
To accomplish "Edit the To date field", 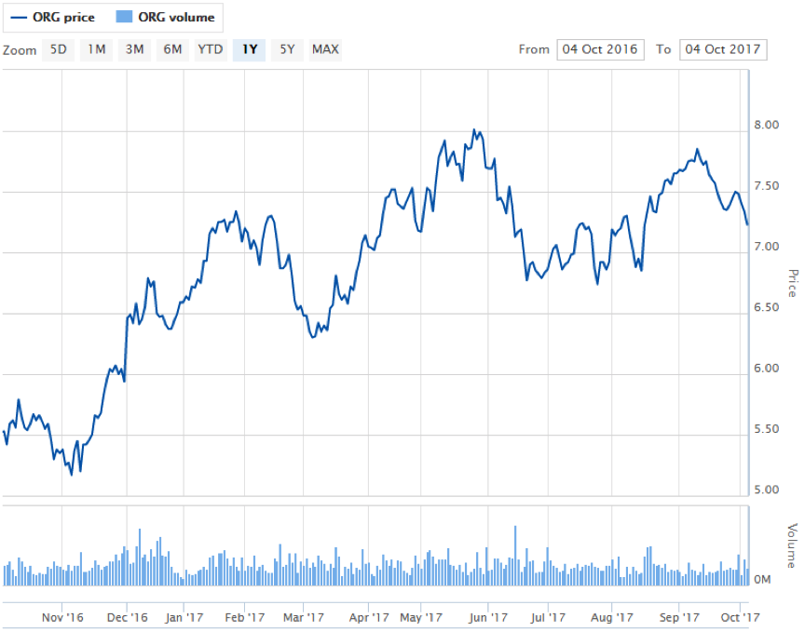I will (723, 49).
